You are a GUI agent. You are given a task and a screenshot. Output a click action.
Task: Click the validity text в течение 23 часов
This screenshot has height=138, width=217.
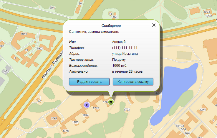(x=127, y=71)
